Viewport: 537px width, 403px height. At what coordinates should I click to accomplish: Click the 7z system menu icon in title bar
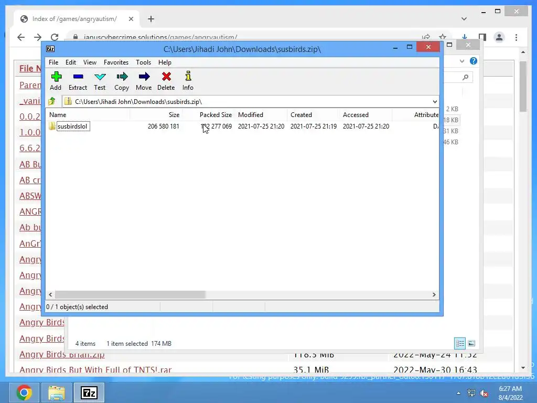click(x=50, y=49)
